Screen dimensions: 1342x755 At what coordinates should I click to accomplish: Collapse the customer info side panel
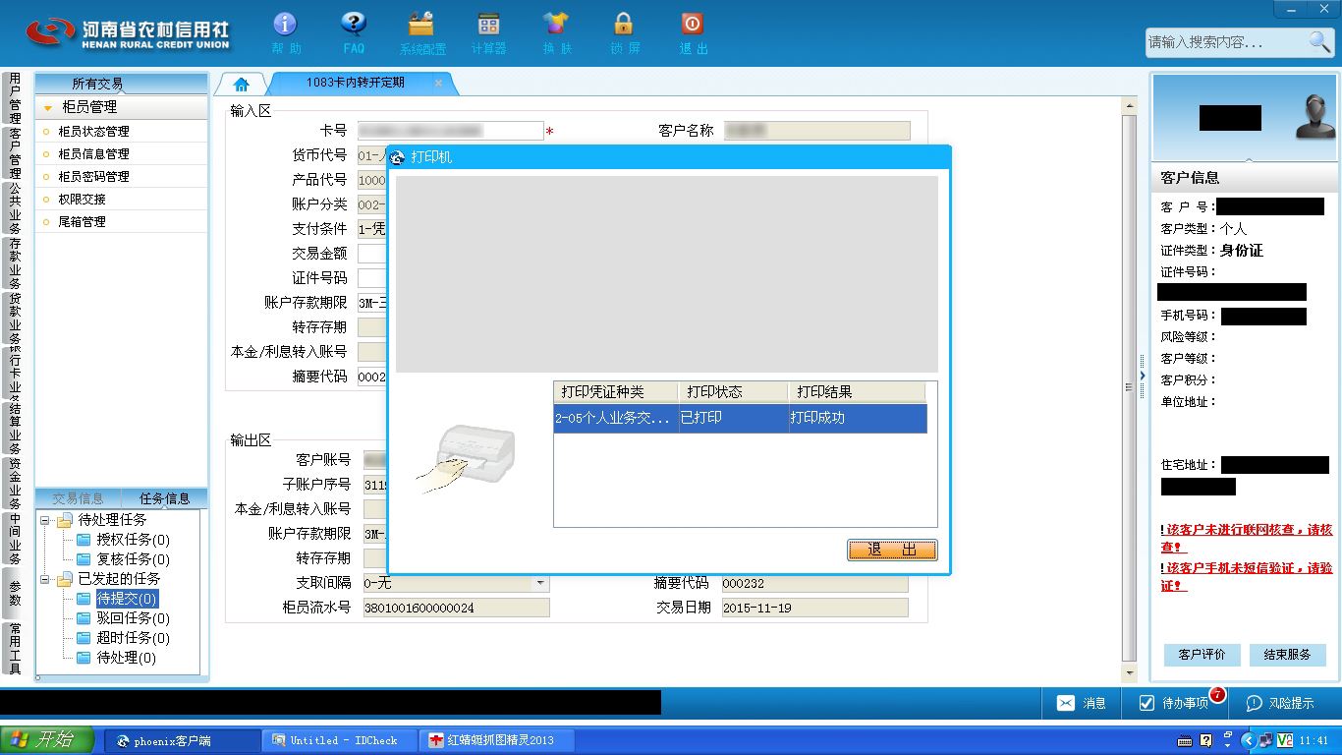point(1143,376)
